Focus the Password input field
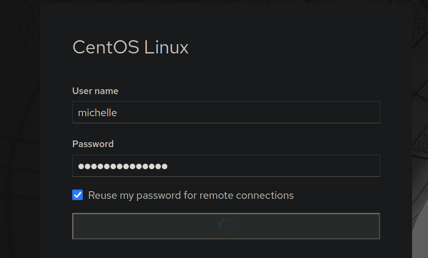The height and width of the screenshot is (258, 428). pos(226,166)
